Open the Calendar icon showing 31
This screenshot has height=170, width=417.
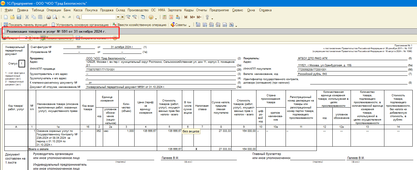[x=171, y=17]
